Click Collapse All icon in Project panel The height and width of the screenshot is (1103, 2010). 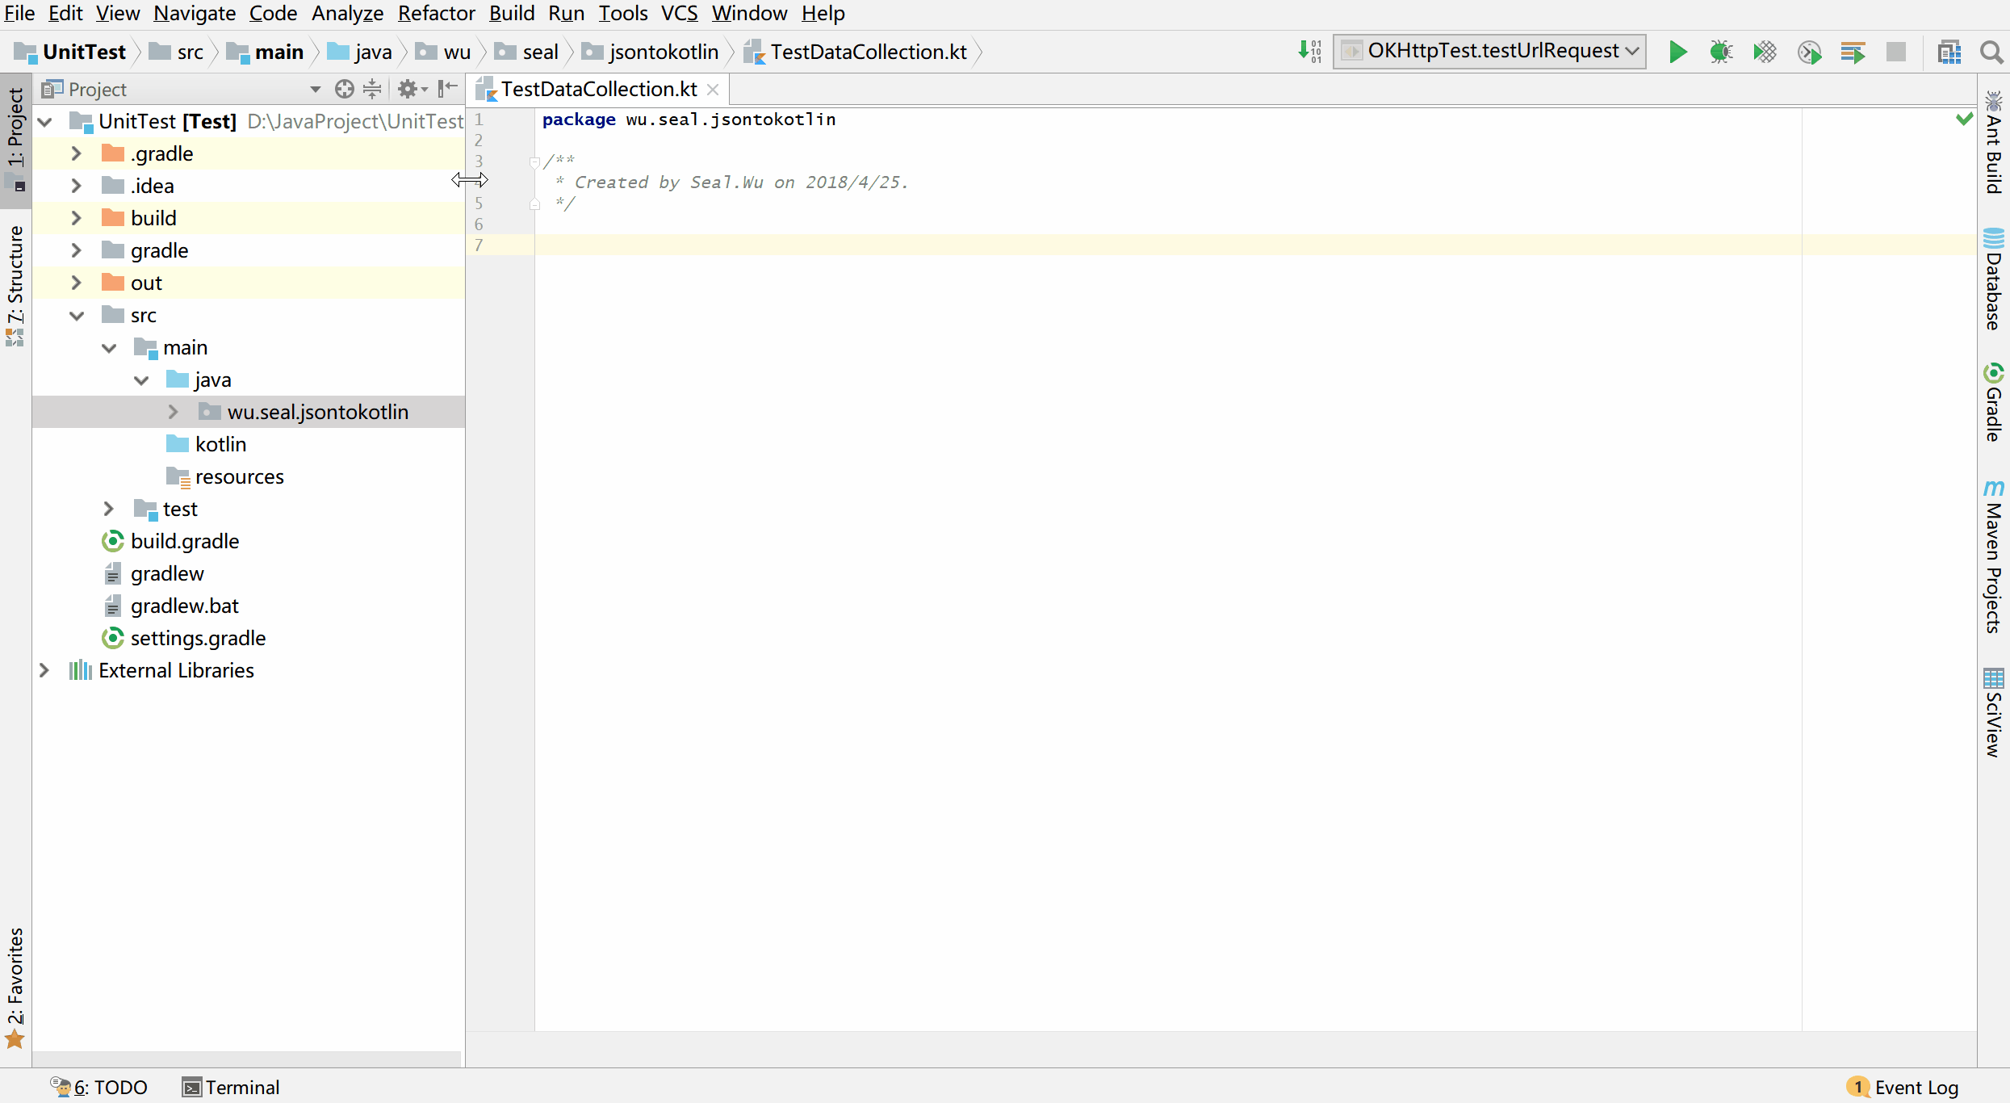click(372, 89)
